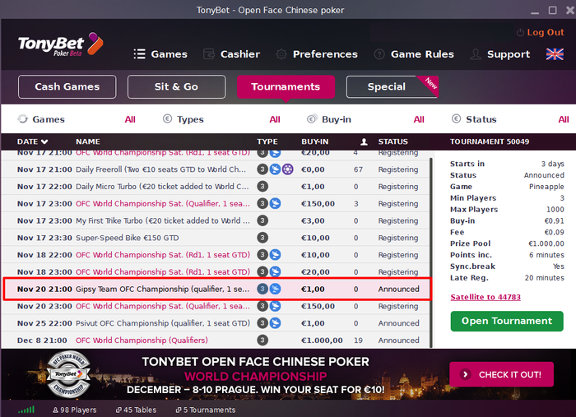This screenshot has height=417, width=576.
Task: Click the Status filter euro icon
Action: point(456,118)
